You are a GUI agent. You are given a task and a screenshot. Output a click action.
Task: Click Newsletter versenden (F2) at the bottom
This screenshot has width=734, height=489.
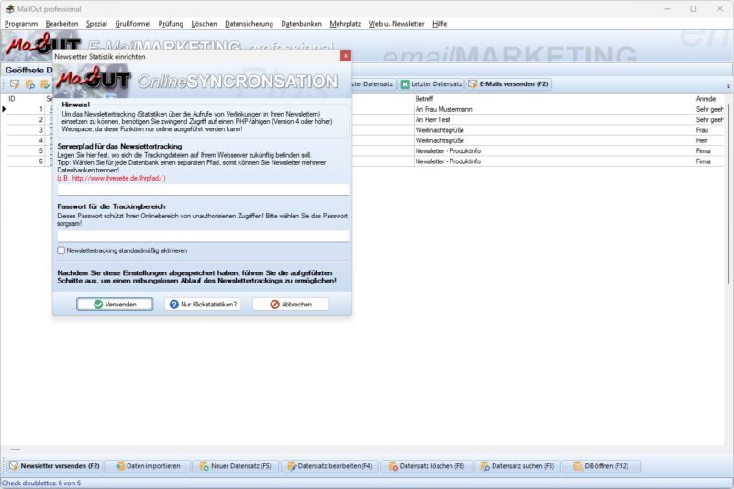pos(55,466)
